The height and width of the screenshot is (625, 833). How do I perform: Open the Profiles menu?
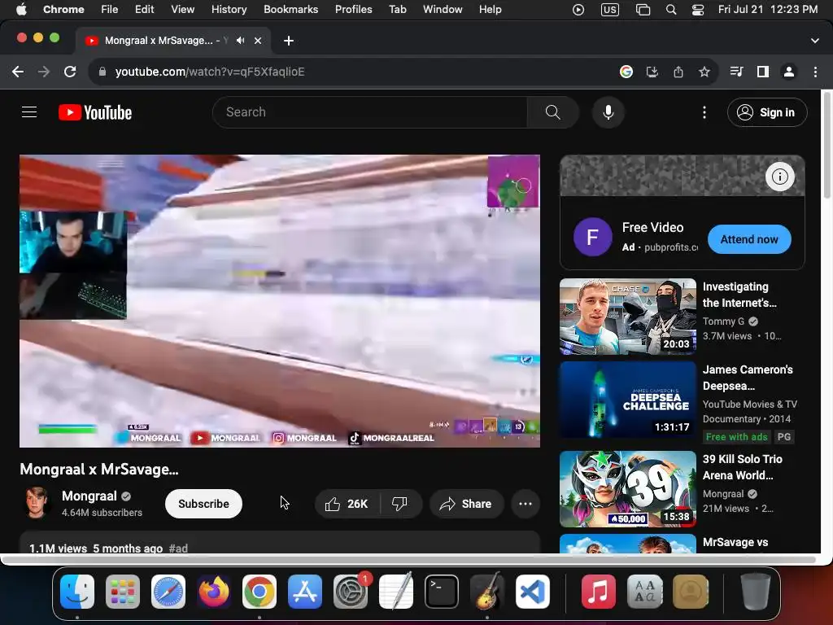(353, 9)
